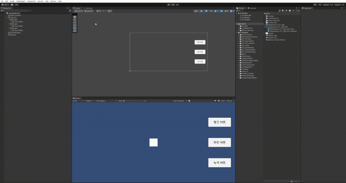
Task: Open the Pivot handle position dropdown
Action: pyautogui.click(x=79, y=11)
